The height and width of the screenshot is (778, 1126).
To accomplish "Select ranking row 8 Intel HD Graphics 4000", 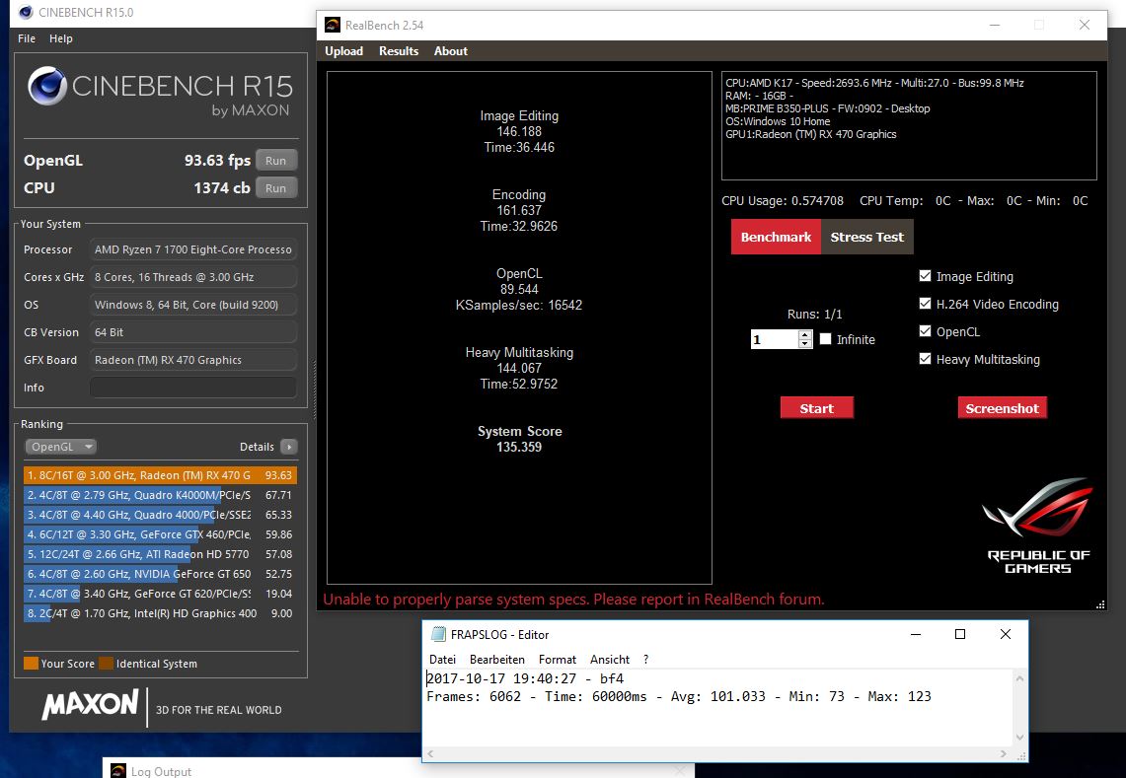I will pyautogui.click(x=160, y=613).
